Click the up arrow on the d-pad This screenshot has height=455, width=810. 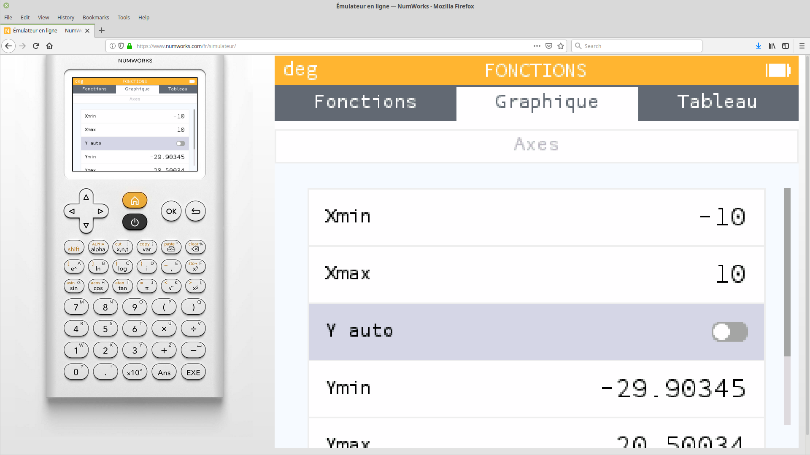86,197
